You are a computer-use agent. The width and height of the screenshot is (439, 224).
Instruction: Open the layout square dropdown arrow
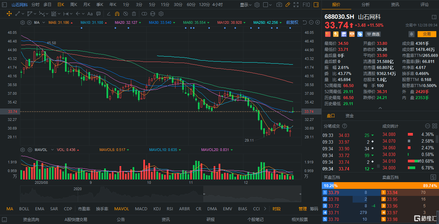pos(270,5)
